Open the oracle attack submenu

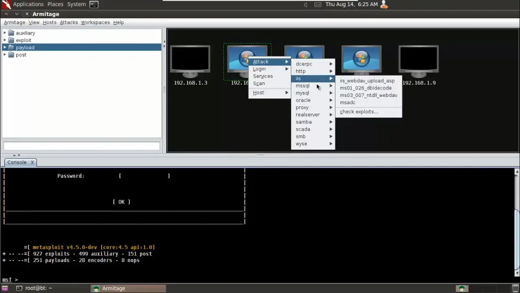(x=313, y=101)
